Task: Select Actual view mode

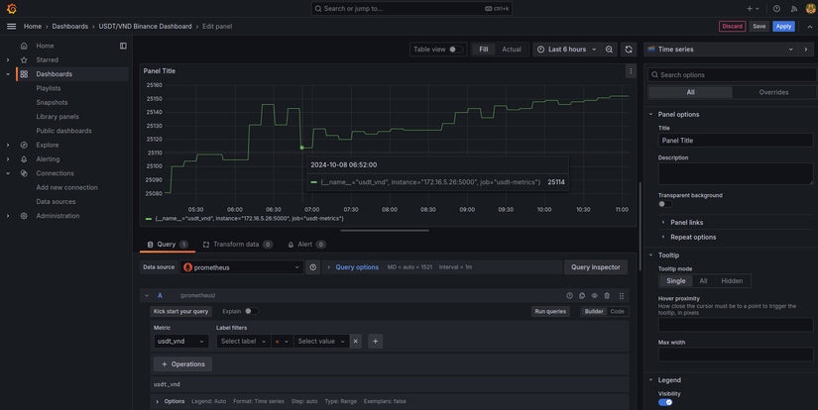Action: [x=512, y=50]
